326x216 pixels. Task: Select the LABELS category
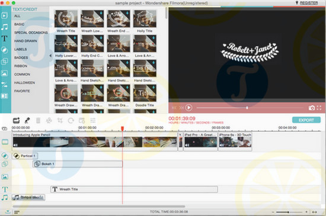click(21, 49)
